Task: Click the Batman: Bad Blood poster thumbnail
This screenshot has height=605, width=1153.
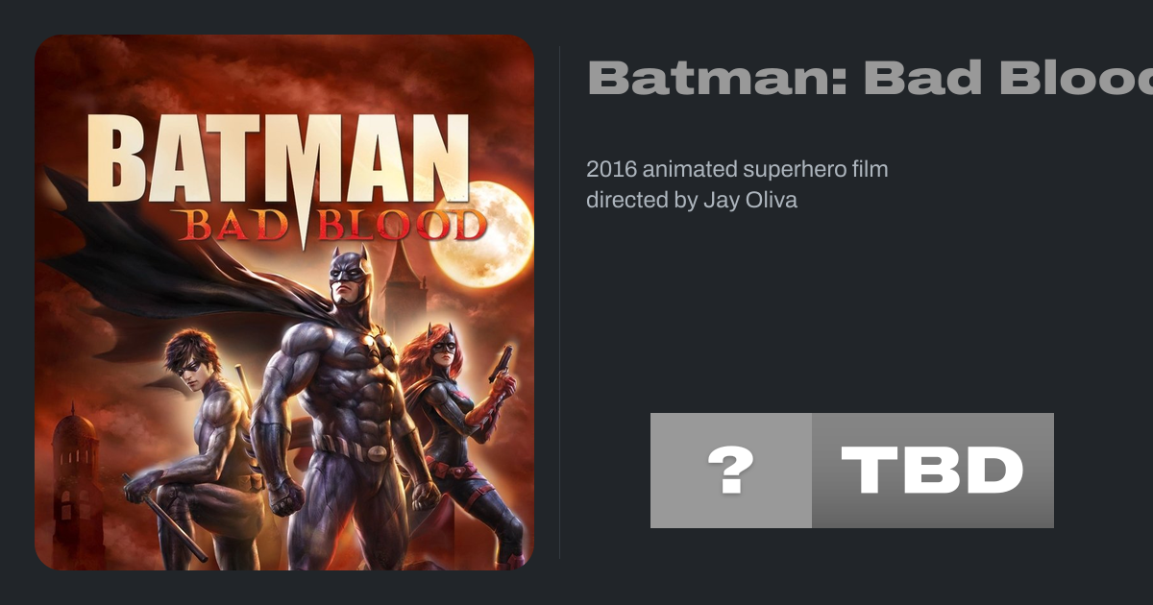Action: tap(284, 302)
